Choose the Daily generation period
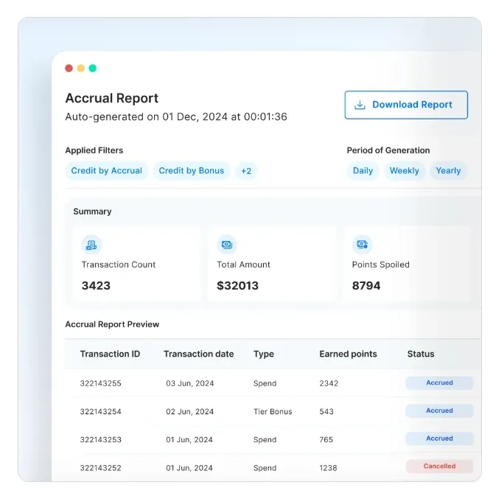496x496 pixels. click(x=363, y=171)
